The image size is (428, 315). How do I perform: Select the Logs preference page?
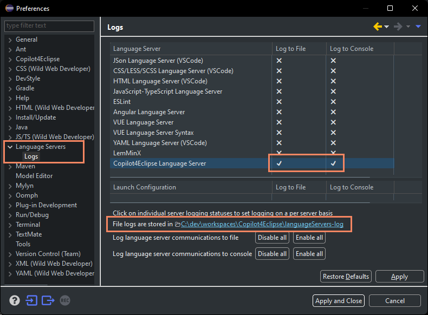31,156
